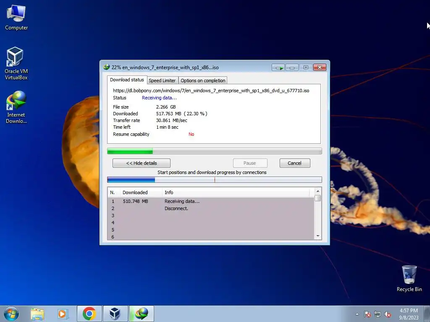
Task: Switch to Google Chrome in the taskbar
Action: [89, 314]
